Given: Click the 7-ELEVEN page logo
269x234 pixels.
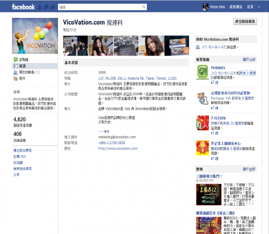Looking at the screenshot, I should (x=203, y=123).
